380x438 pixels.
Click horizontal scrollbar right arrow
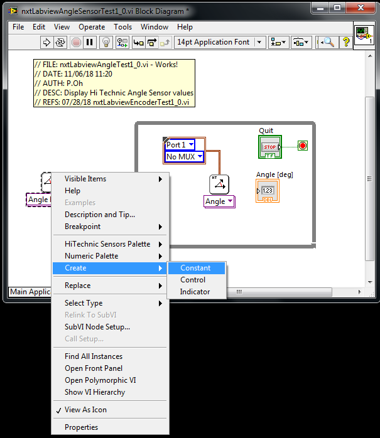click(360, 292)
